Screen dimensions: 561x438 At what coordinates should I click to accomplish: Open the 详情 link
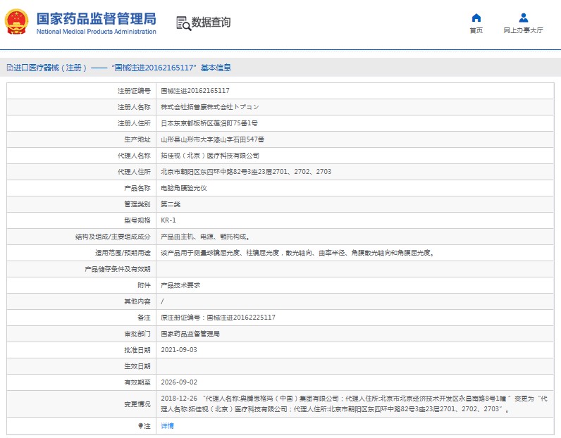tap(168, 425)
